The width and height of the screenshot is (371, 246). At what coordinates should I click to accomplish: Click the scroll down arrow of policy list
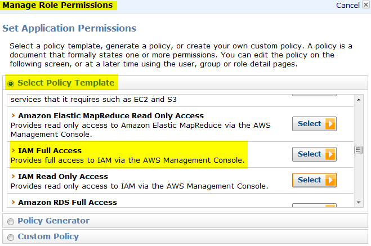click(357, 202)
